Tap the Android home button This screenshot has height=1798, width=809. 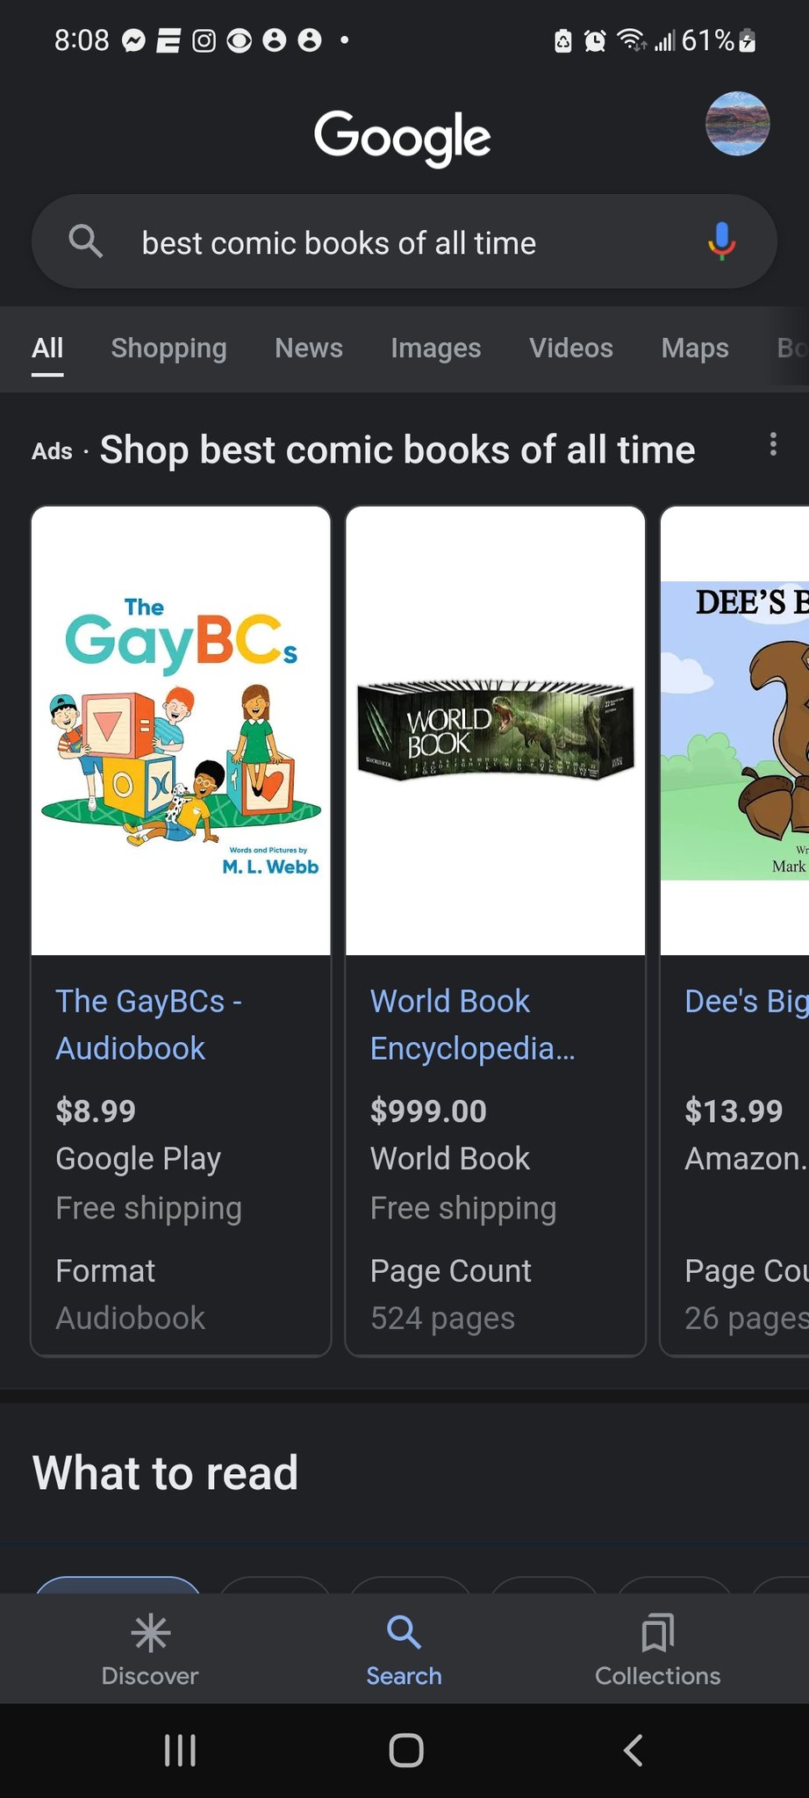point(405,1751)
